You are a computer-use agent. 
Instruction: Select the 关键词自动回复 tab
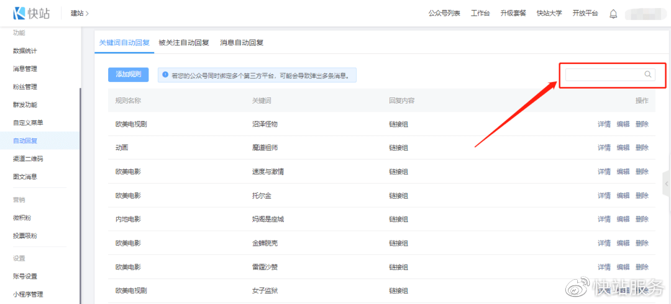pos(124,43)
